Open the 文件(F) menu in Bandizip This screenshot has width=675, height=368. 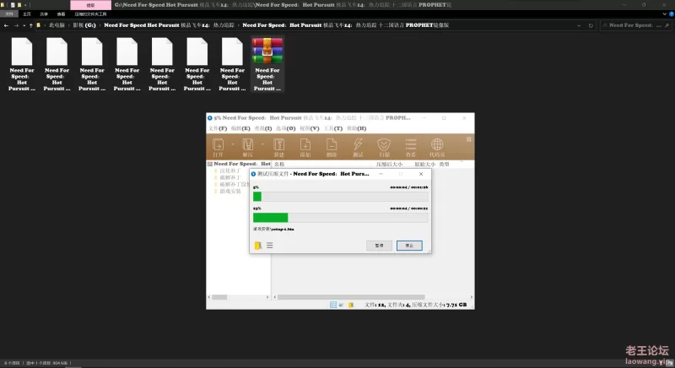[x=218, y=128]
